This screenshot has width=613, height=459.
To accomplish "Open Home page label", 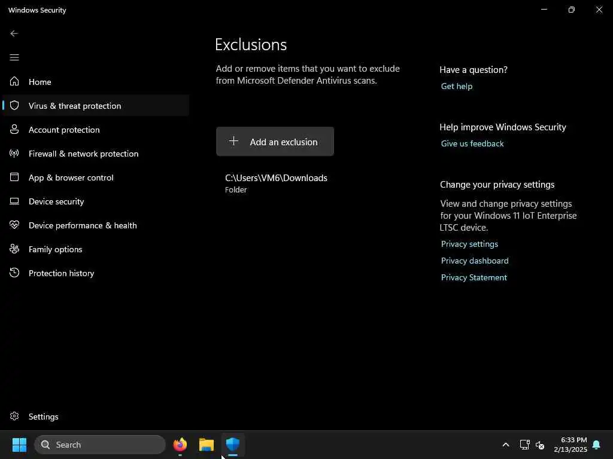I will tap(40, 82).
